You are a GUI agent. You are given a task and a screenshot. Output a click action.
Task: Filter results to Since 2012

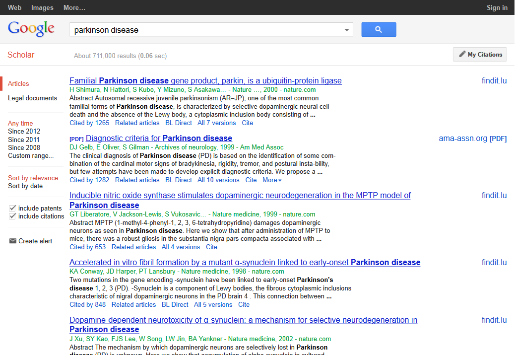tap(24, 131)
